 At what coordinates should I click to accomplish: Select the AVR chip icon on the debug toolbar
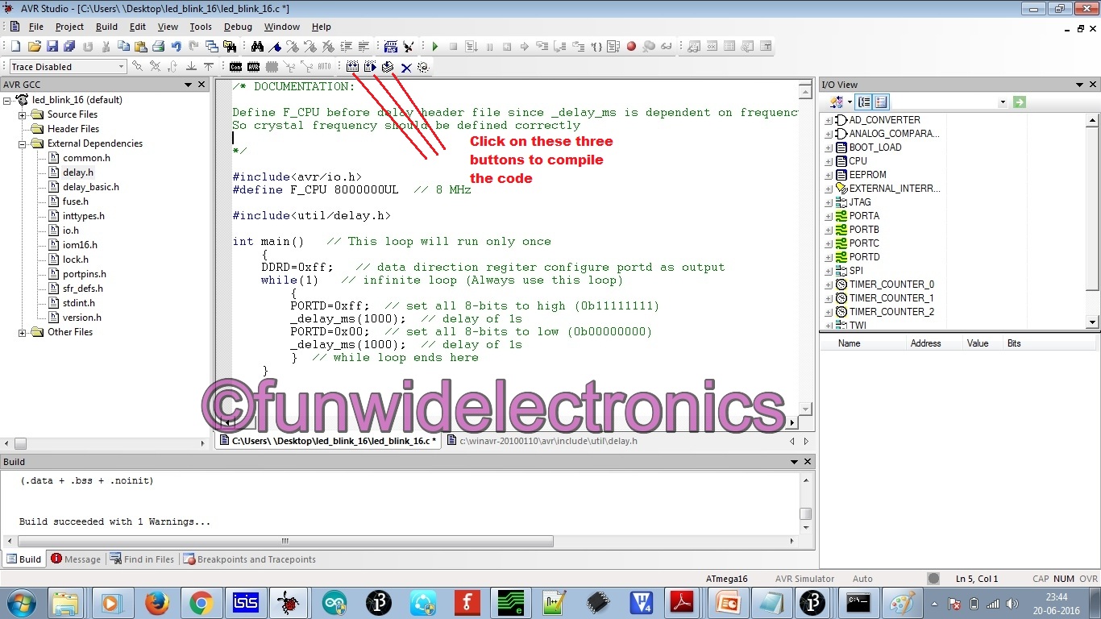tap(252, 67)
